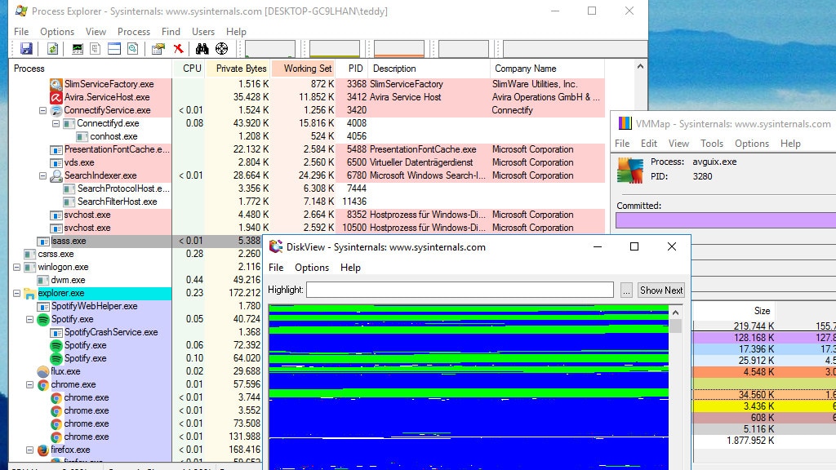Collapse the explorer.exe tree node

(x=16, y=293)
